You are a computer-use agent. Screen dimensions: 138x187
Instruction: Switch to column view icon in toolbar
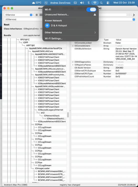pyautogui.click(x=41, y=15)
